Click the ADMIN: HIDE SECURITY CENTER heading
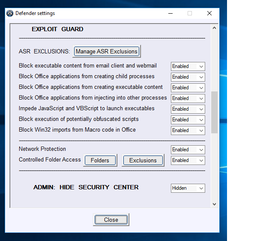263x241 pixels. [x=86, y=187]
